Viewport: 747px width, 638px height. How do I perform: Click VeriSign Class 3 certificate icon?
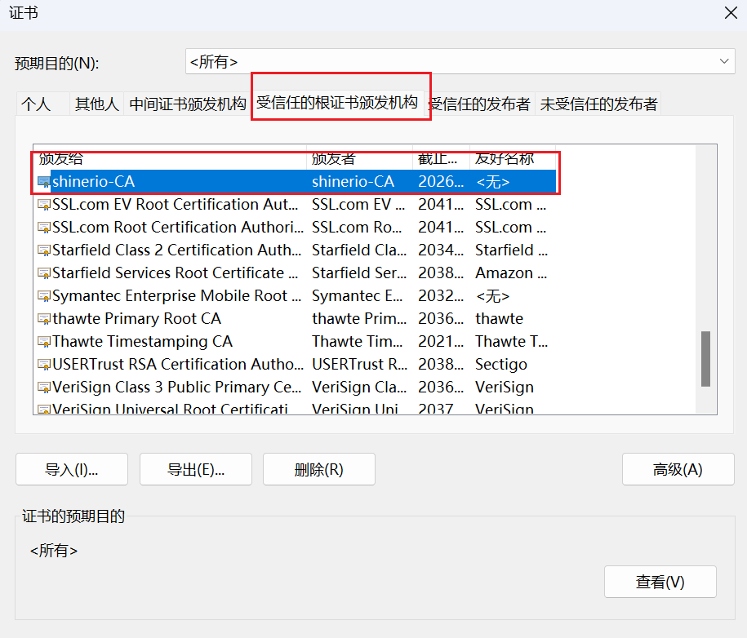(x=44, y=388)
